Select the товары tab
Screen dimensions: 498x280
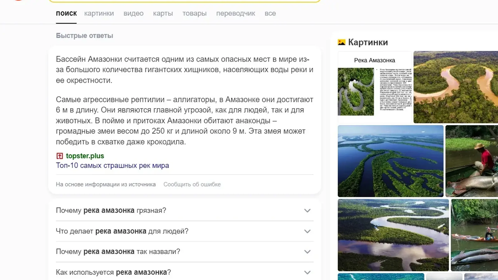(195, 13)
